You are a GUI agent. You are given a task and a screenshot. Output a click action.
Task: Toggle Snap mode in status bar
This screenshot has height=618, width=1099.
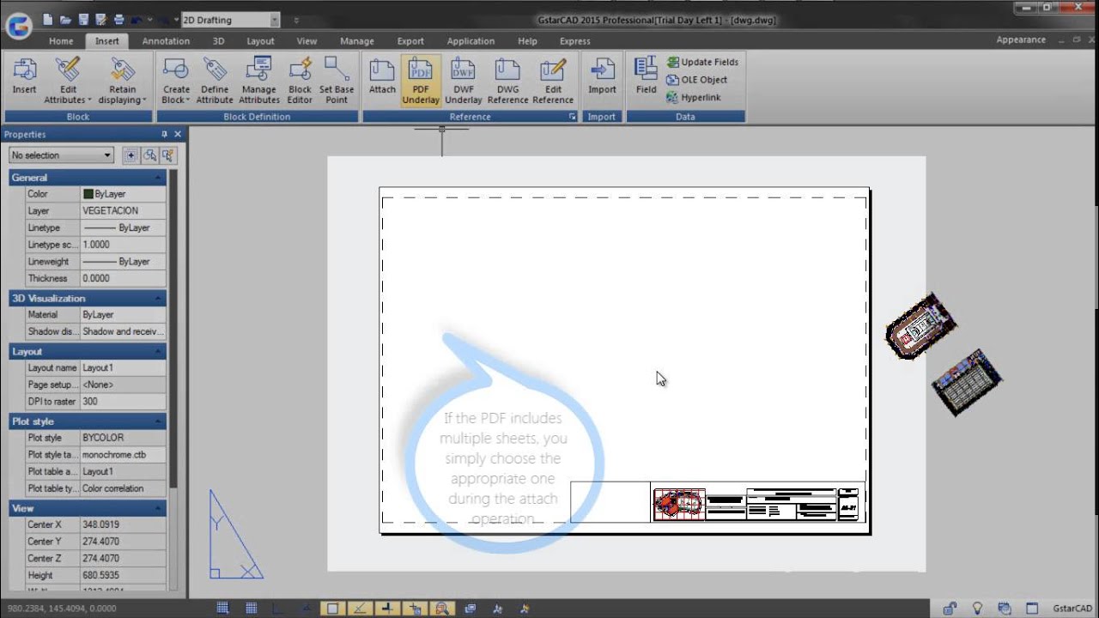click(222, 609)
